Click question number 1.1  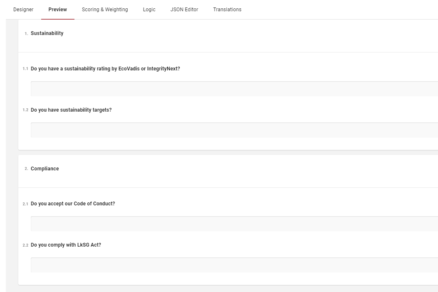[25, 69]
